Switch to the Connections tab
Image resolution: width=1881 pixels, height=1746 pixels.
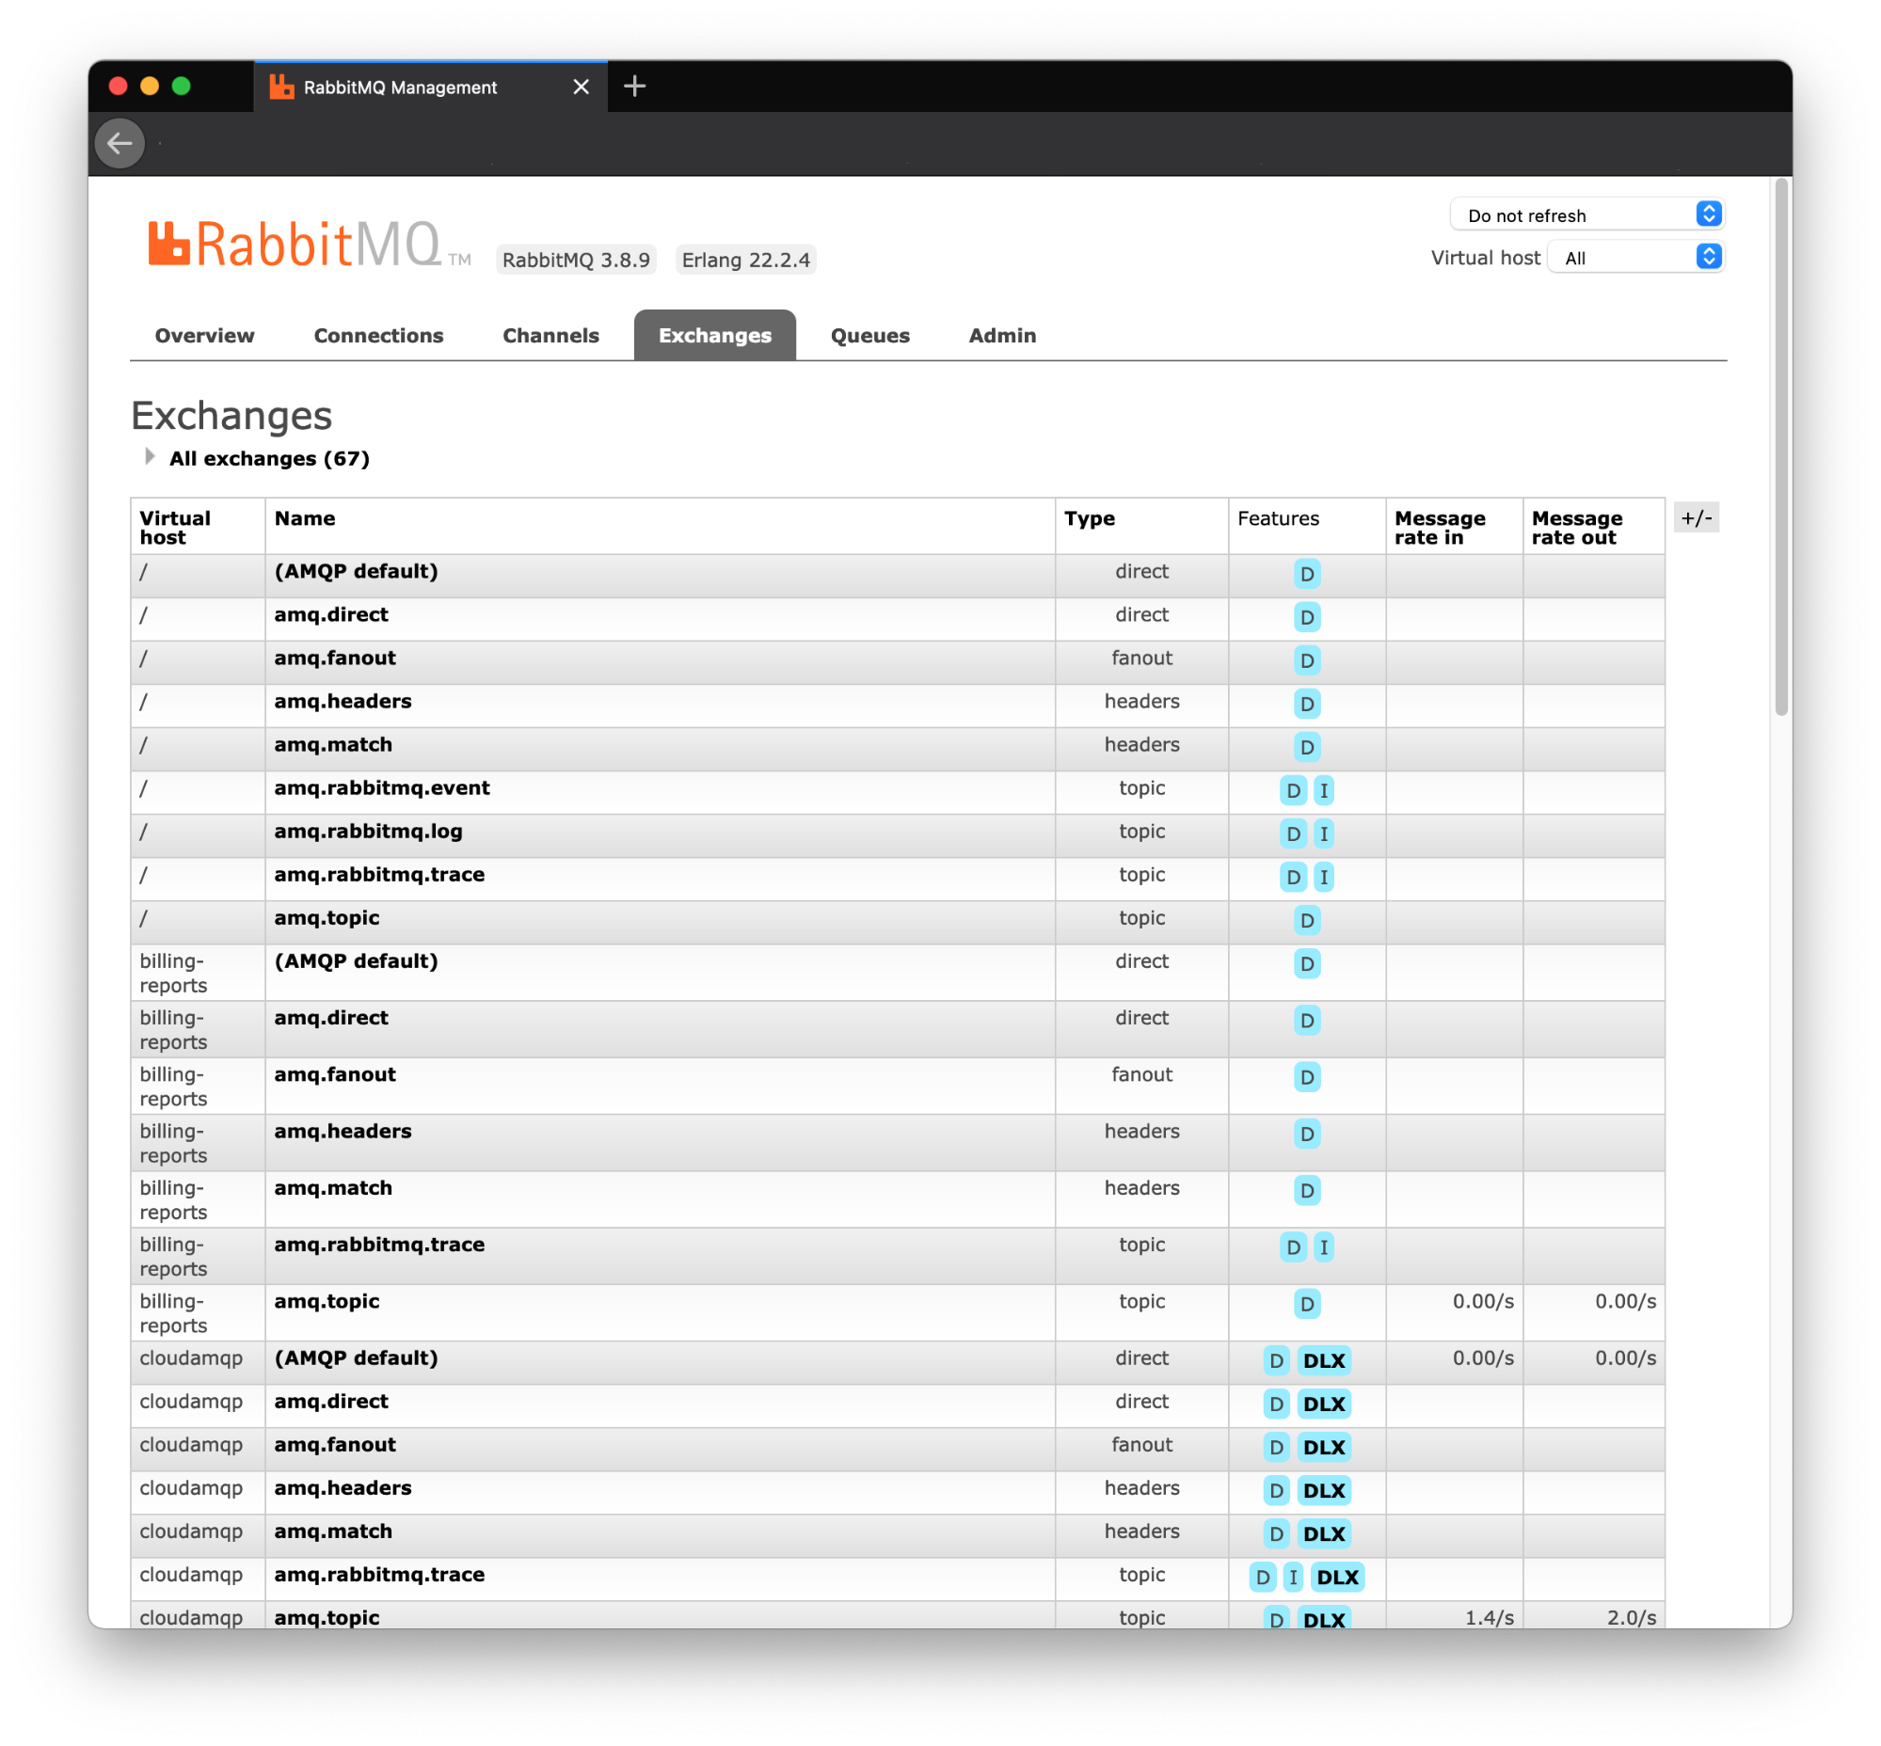coord(378,336)
